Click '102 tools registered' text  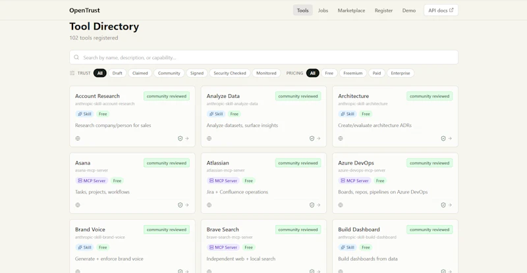pyautogui.click(x=94, y=38)
